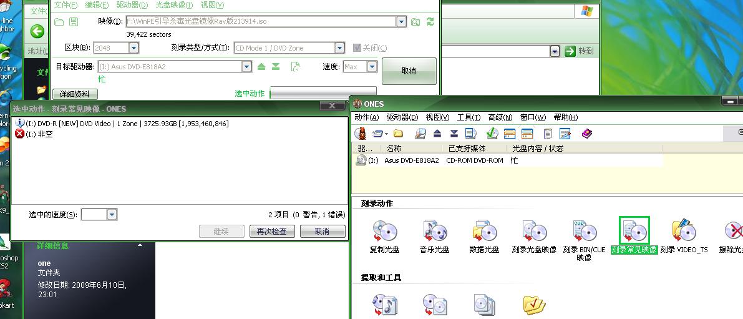Image resolution: width=743 pixels, height=319 pixels.
Task: Click the green document icon beside the target drive
Action: [295, 67]
